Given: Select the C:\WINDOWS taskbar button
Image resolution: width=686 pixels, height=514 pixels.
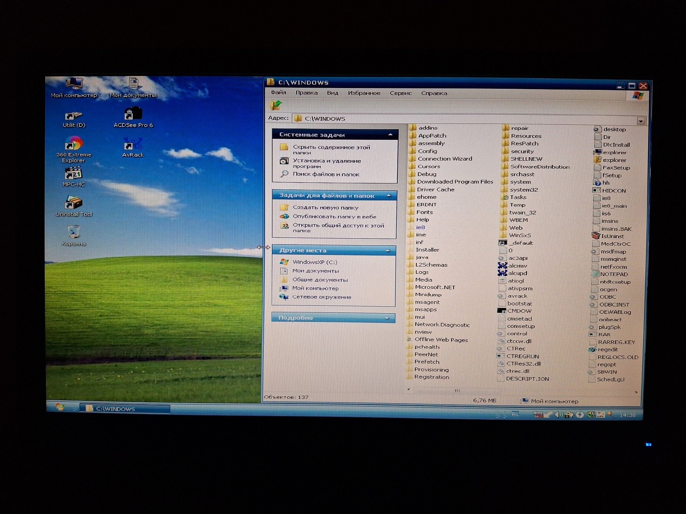Looking at the screenshot, I should pyautogui.click(x=125, y=409).
